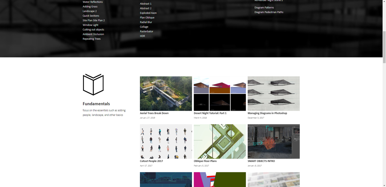Open the Exploded Axon tutorial
The height and width of the screenshot is (187, 386).
click(x=148, y=13)
